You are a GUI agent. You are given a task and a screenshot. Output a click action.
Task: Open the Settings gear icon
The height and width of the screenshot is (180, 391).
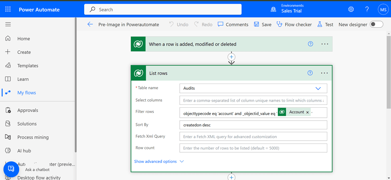tap(351, 9)
